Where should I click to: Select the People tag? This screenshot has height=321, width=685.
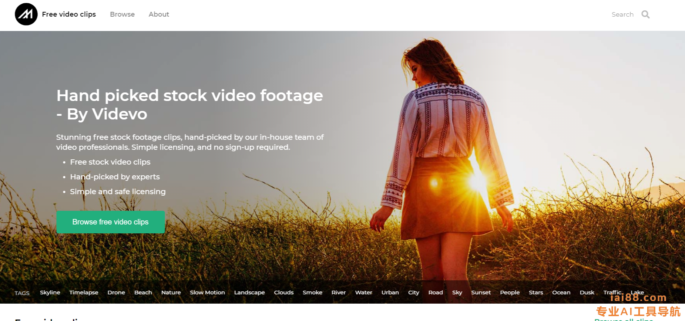click(x=510, y=292)
